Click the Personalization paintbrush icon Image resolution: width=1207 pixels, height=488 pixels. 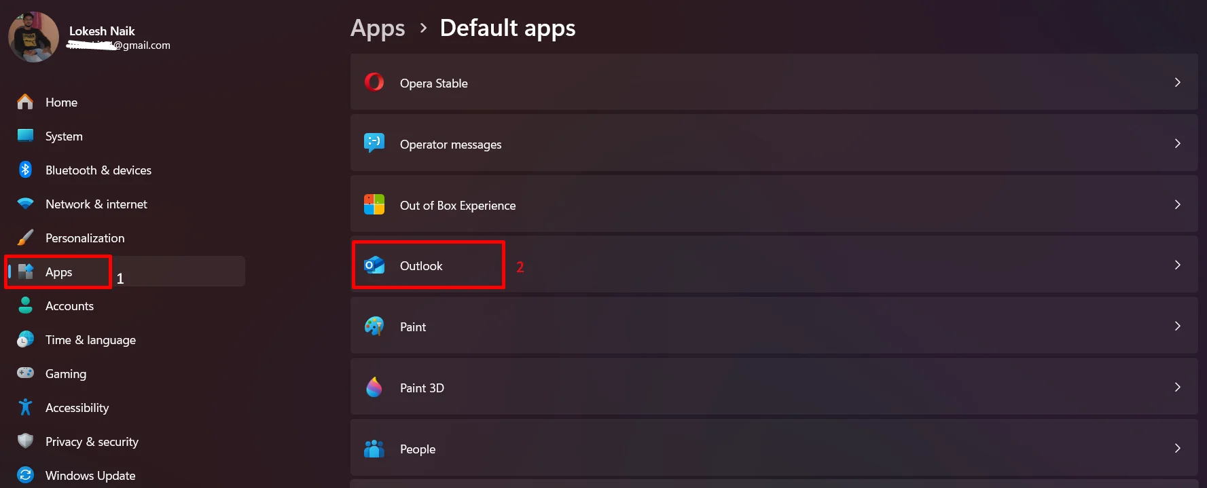25,238
